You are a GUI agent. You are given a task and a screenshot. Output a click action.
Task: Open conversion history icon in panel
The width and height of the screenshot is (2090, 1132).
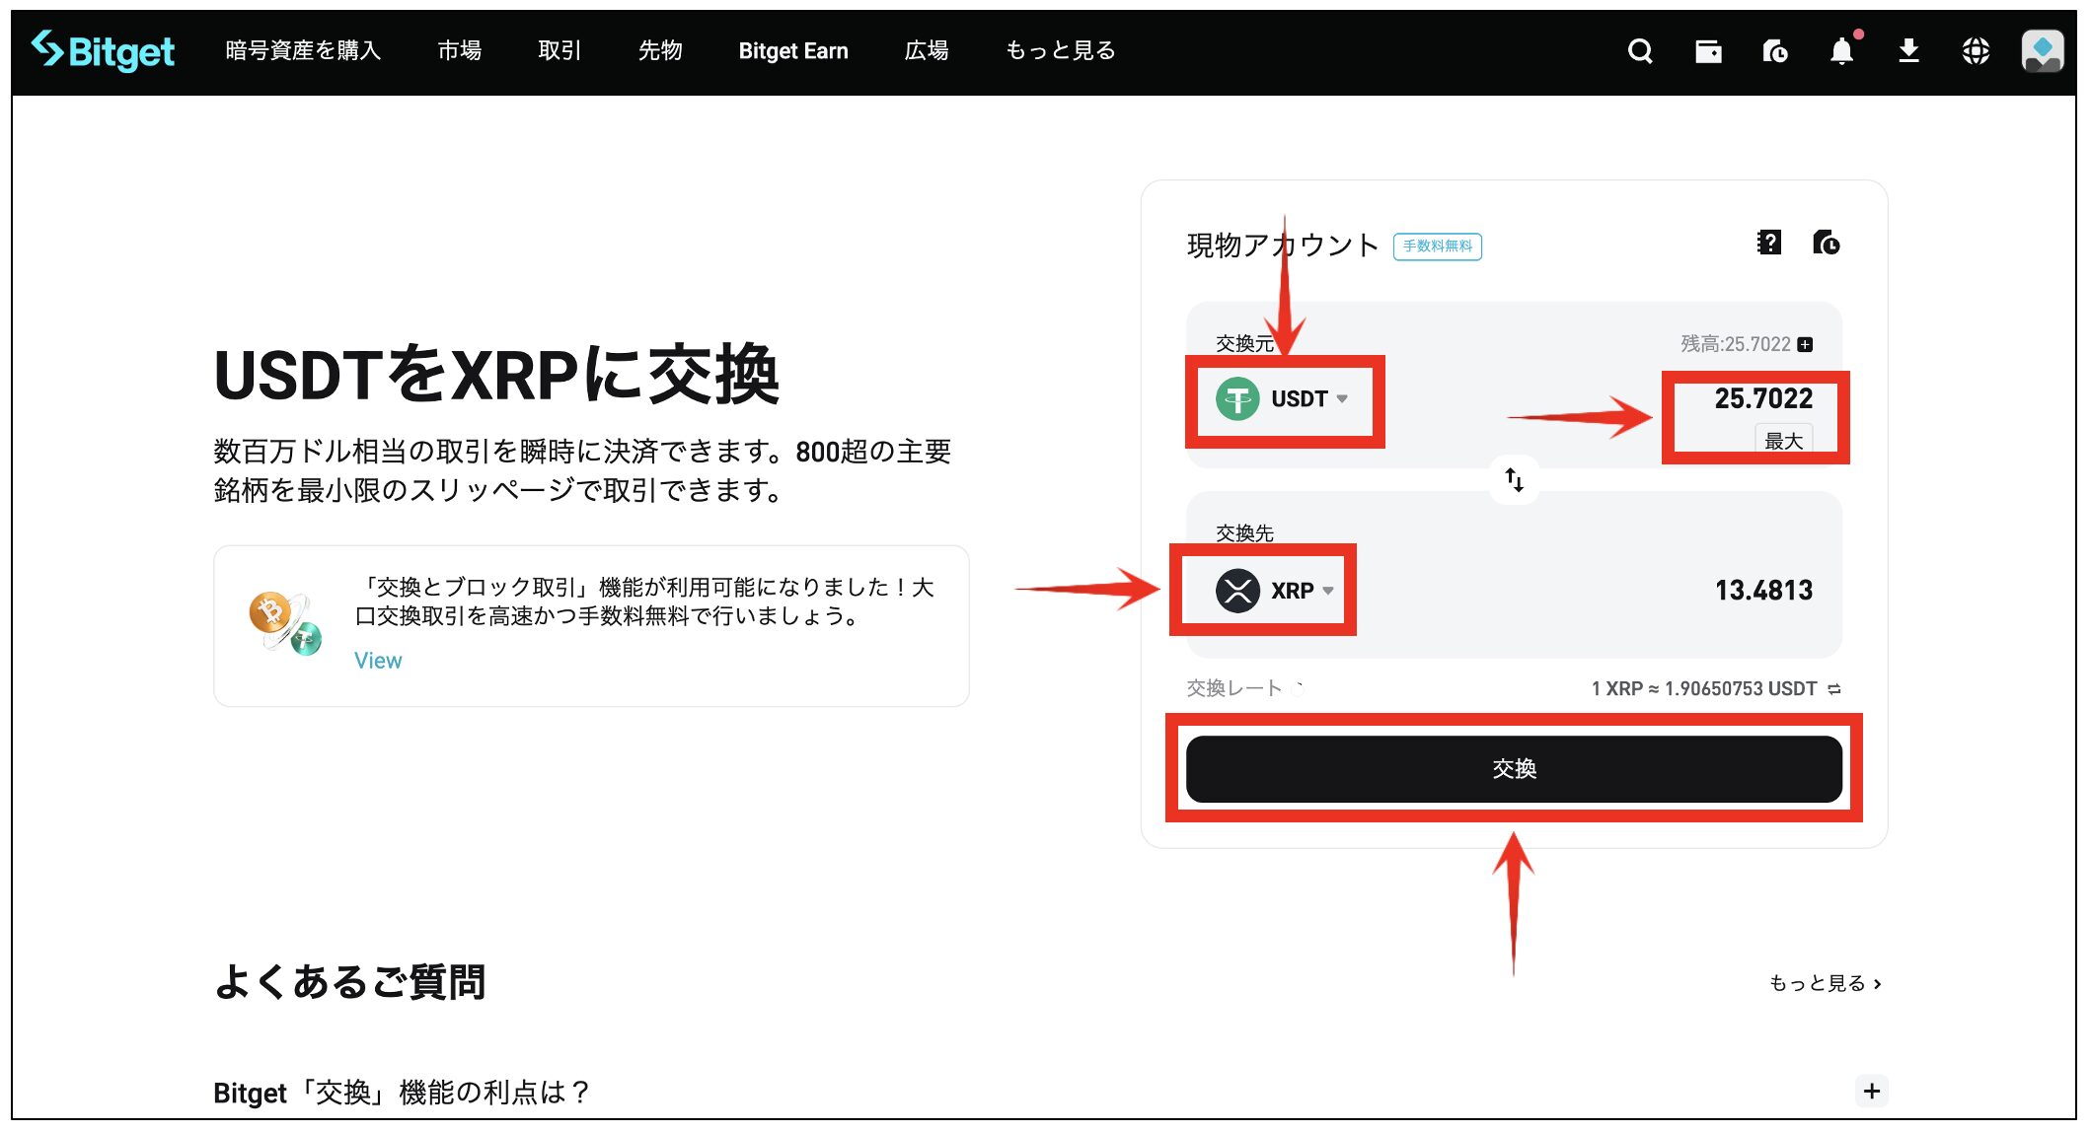[1826, 243]
